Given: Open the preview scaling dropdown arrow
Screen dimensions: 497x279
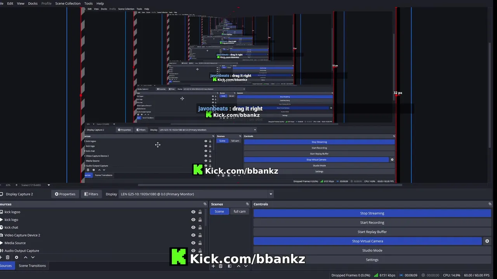Looking at the screenshot, I should click(49, 185).
